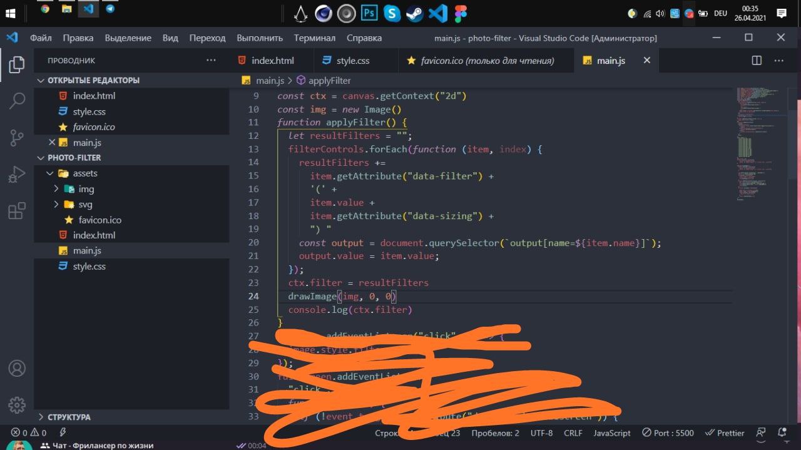
Task: Switch to the favicon.ico tab
Action: pos(485,61)
